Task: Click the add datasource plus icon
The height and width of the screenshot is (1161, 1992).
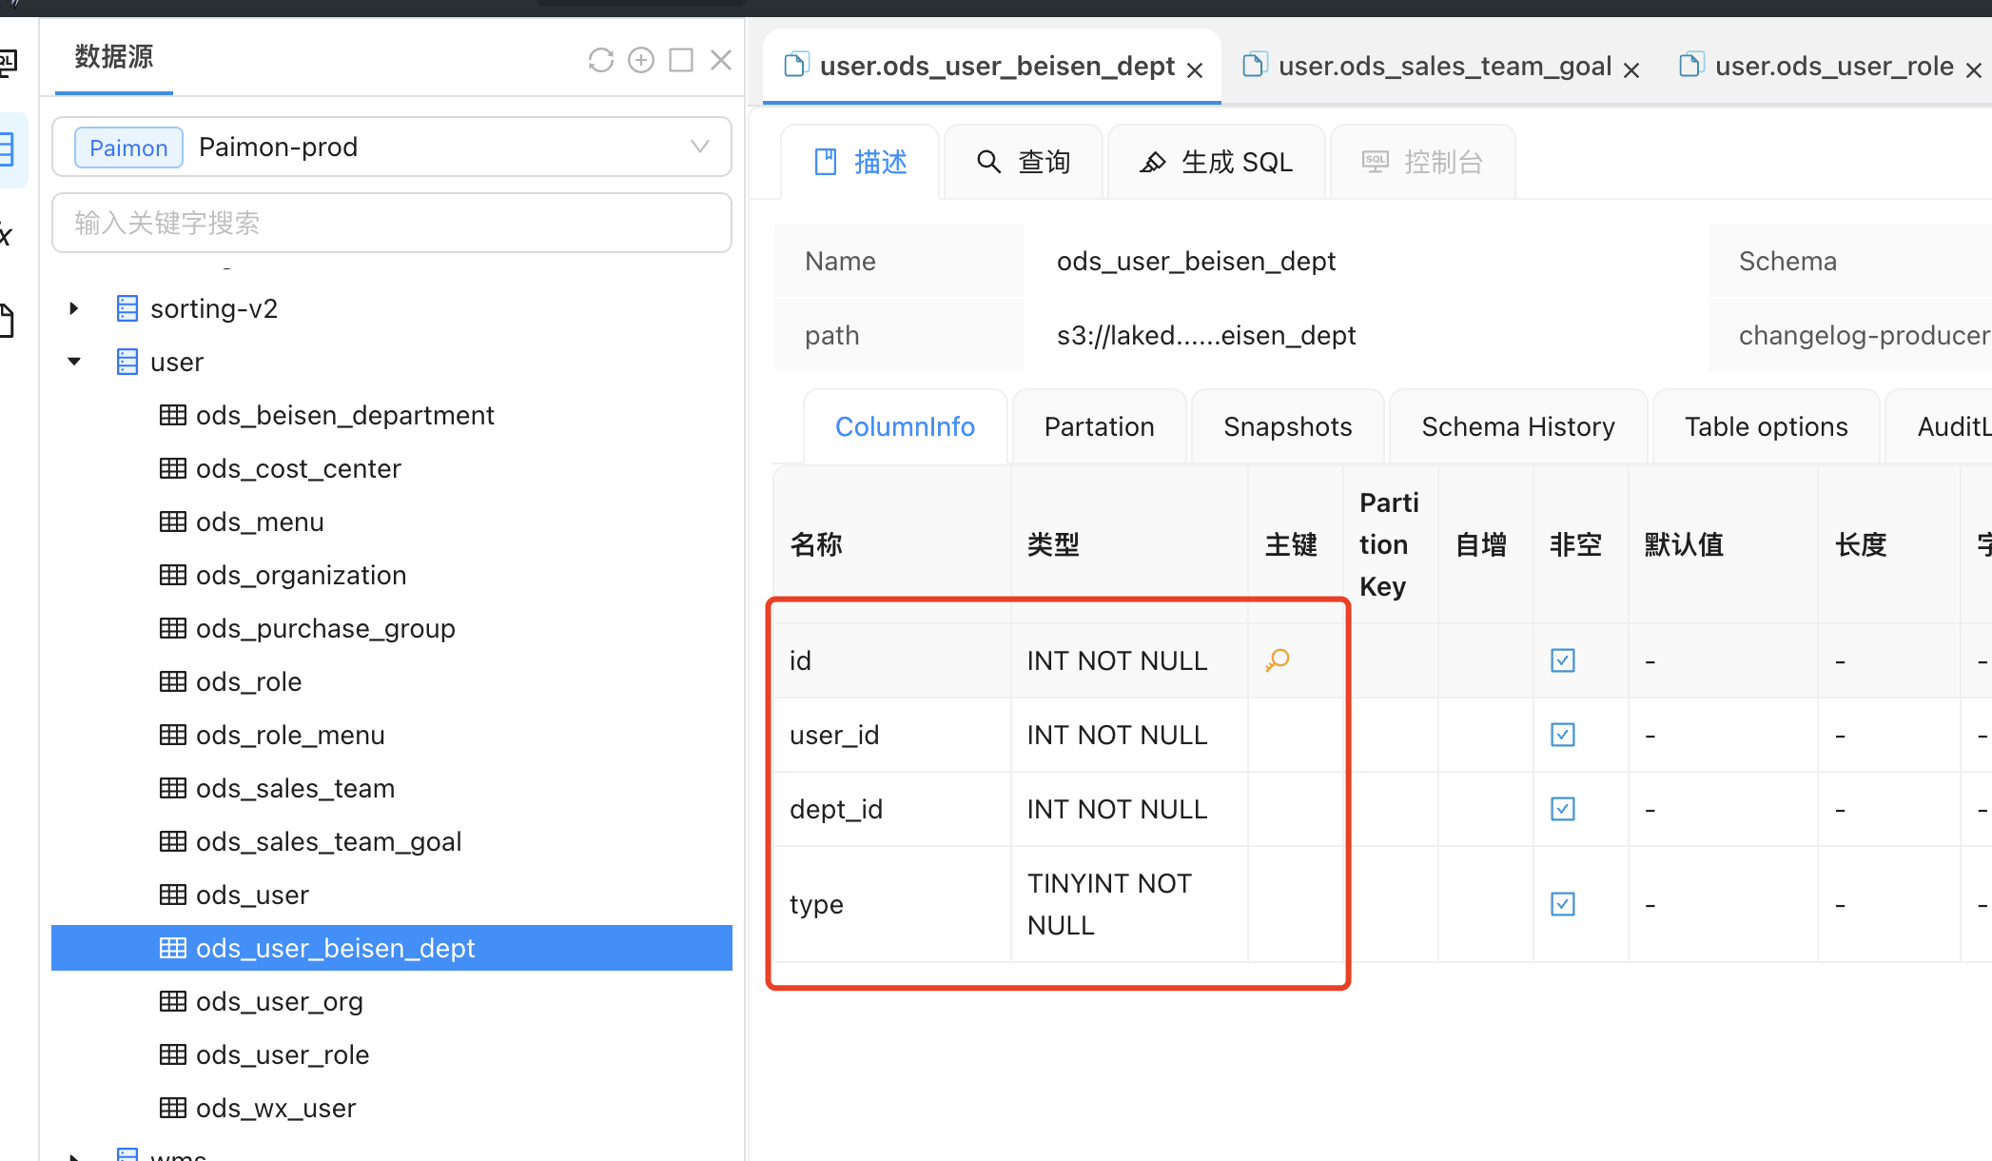Action: [641, 61]
